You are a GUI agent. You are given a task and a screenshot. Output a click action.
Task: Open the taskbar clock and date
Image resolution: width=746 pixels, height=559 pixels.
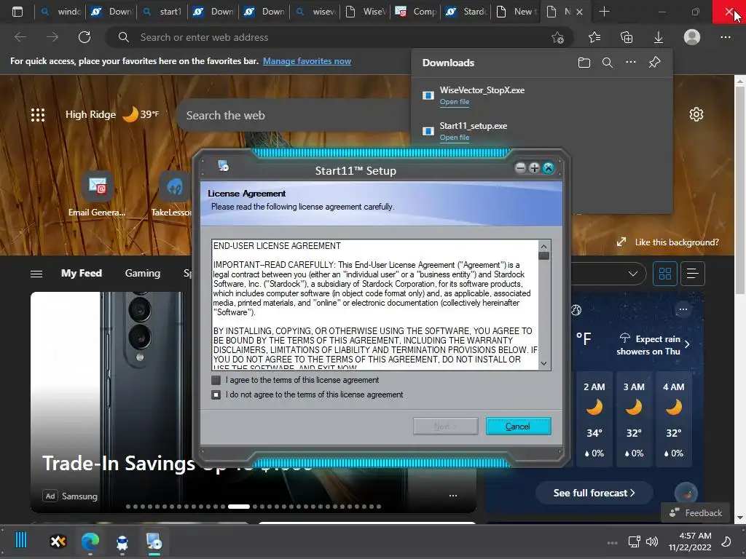point(689,542)
